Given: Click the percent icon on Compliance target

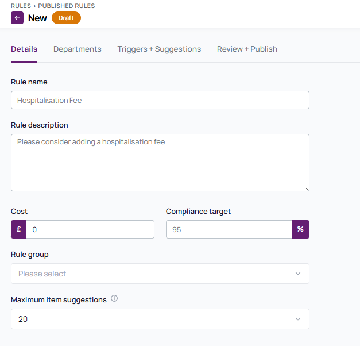Looking at the screenshot, I should tap(300, 229).
